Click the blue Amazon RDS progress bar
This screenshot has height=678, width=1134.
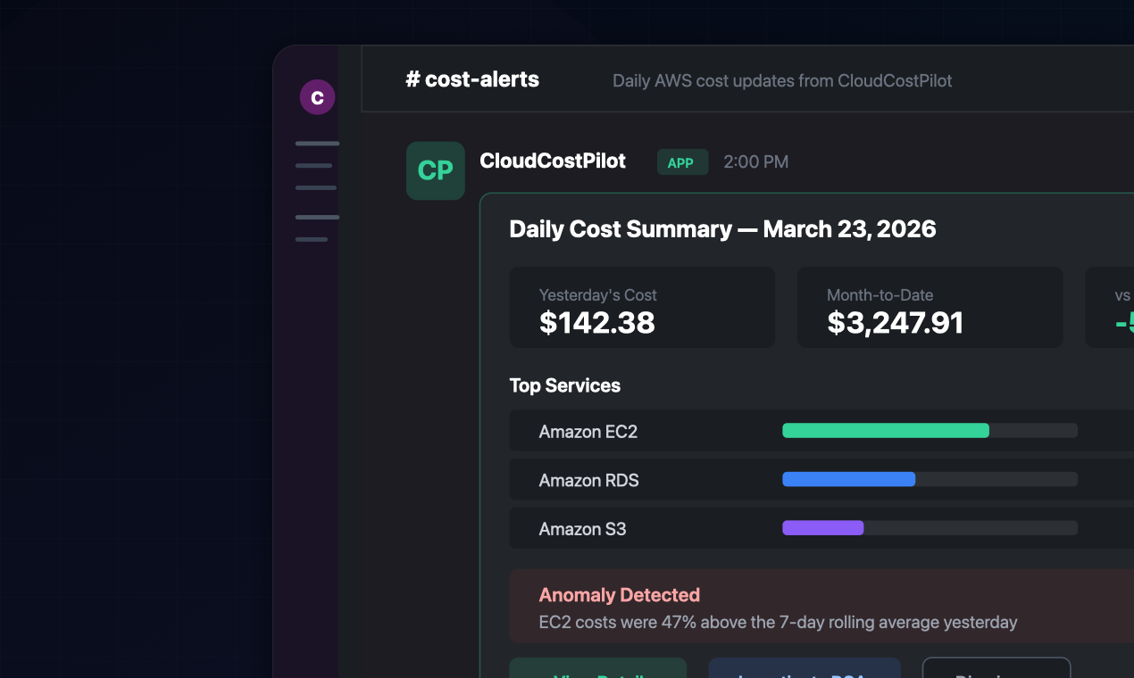click(x=848, y=479)
